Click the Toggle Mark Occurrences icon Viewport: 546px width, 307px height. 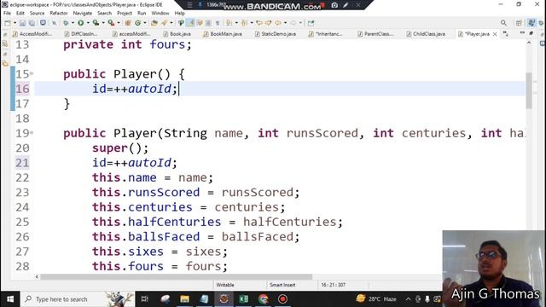tap(190, 23)
